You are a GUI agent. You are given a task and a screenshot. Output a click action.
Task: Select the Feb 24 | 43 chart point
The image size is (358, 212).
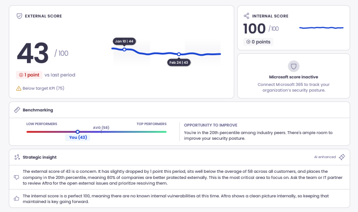pyautogui.click(x=179, y=54)
